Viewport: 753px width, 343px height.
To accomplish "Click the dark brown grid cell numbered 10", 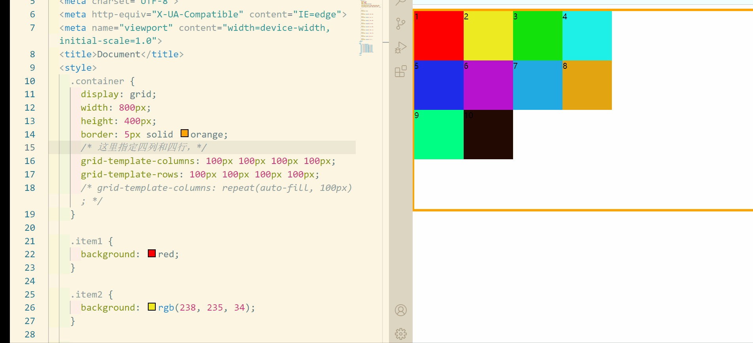I will [x=488, y=134].
